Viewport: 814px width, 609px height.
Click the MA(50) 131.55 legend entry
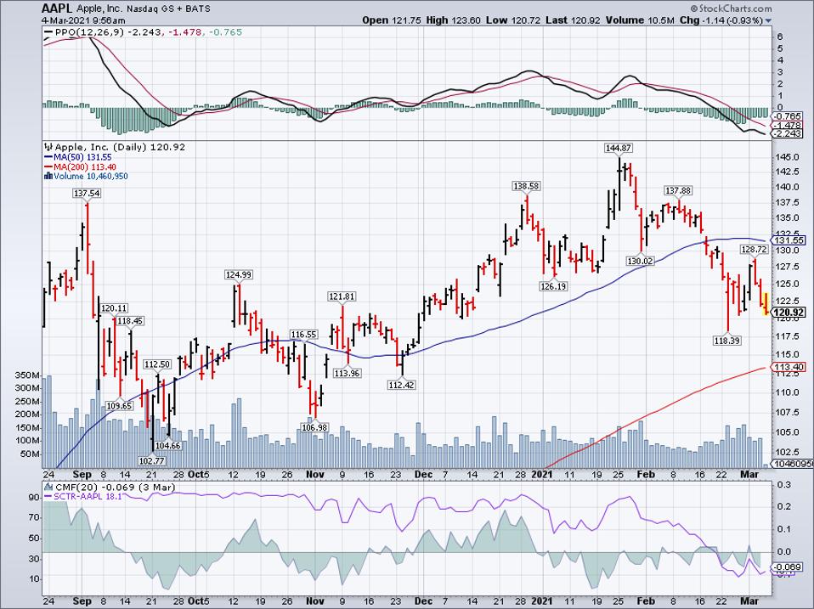(81, 157)
